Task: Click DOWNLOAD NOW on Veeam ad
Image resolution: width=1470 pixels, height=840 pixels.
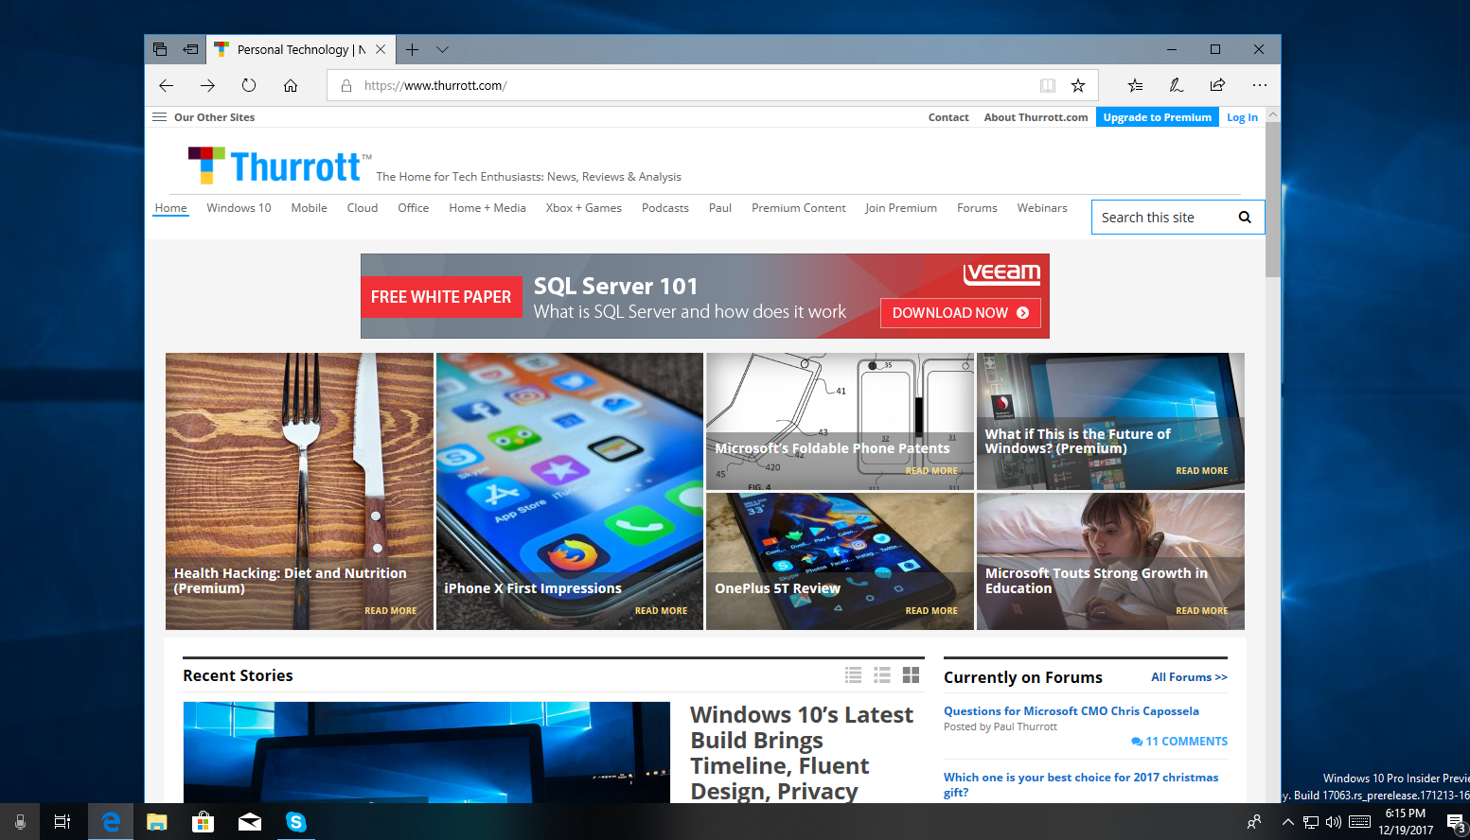Action: pos(961,313)
